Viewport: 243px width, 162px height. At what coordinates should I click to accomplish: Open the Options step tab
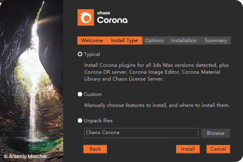[154, 40]
